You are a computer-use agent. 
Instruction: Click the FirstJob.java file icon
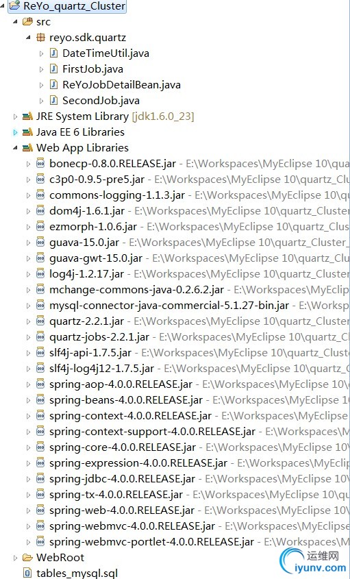(x=54, y=69)
